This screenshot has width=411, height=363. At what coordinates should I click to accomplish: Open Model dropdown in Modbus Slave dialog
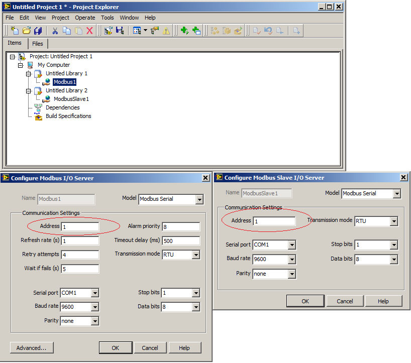tap(397, 194)
